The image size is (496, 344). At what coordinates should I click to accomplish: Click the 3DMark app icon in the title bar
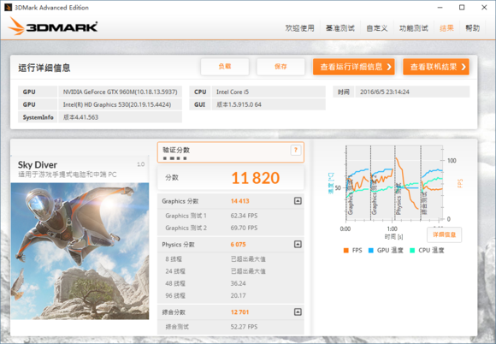[x=8, y=8]
